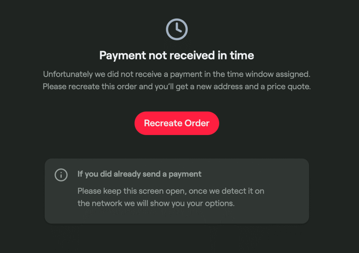359x253 pixels.
Task: Click the line "the network we will show you your options"
Action: (x=156, y=203)
